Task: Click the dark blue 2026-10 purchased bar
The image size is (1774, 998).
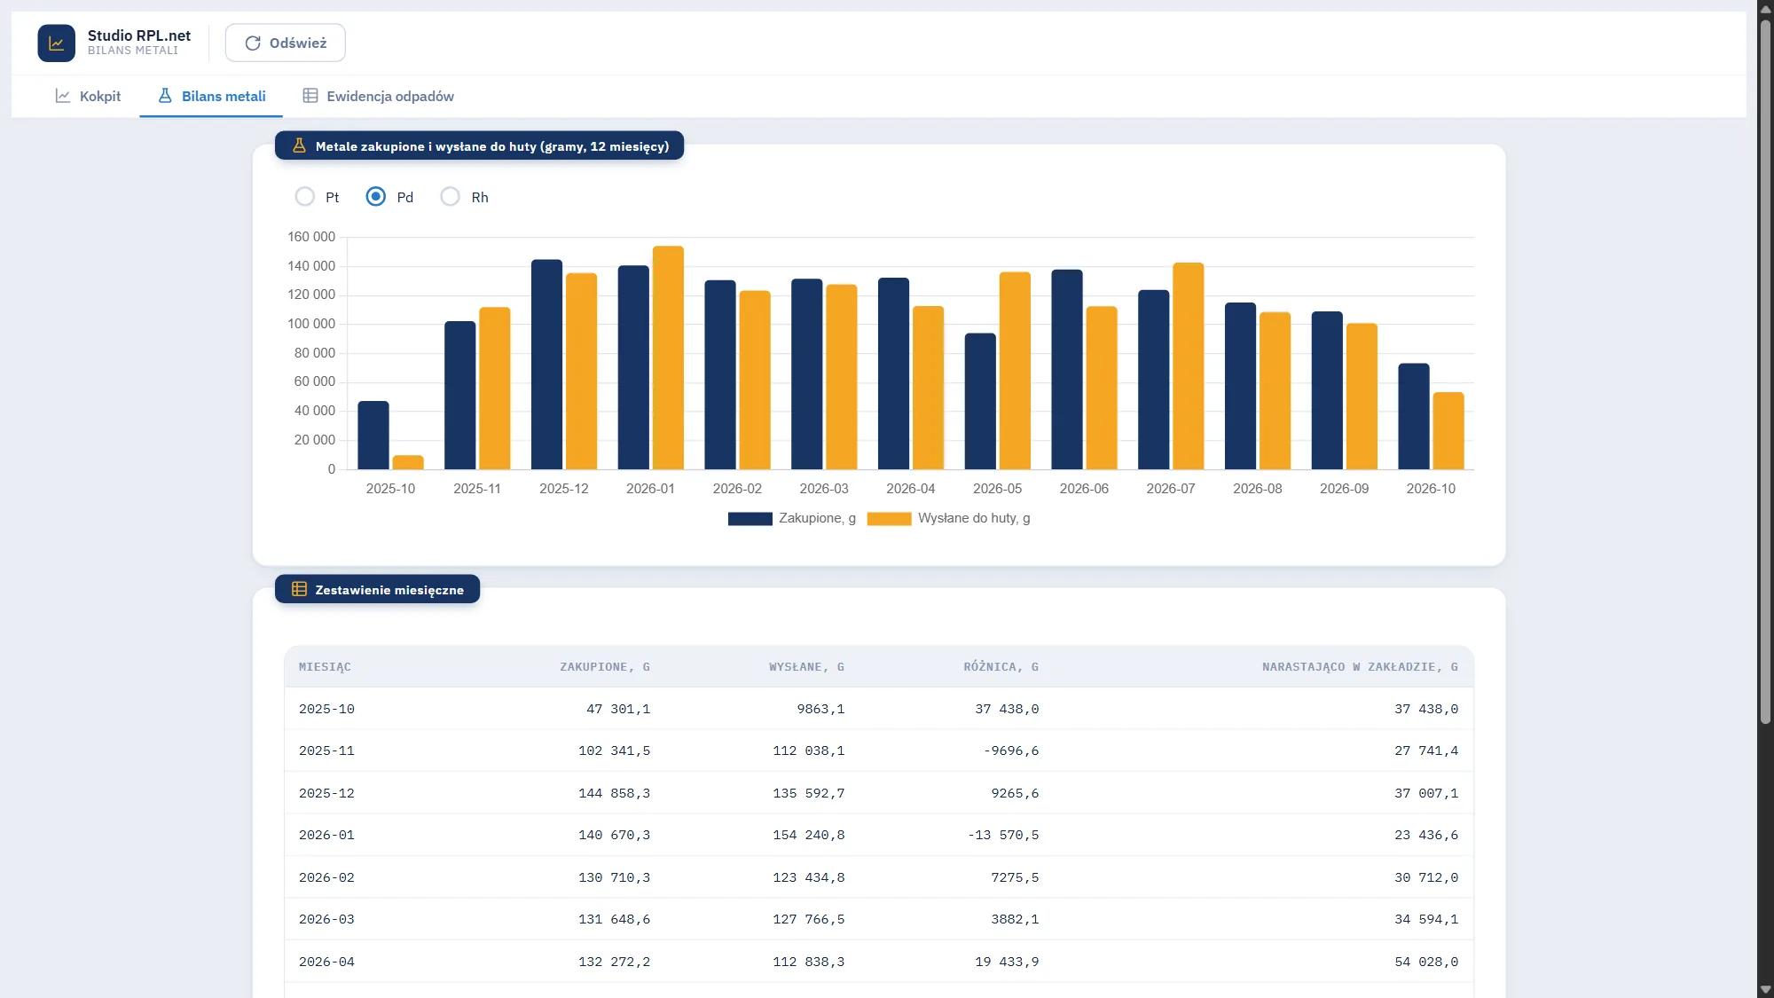Action: coord(1414,416)
